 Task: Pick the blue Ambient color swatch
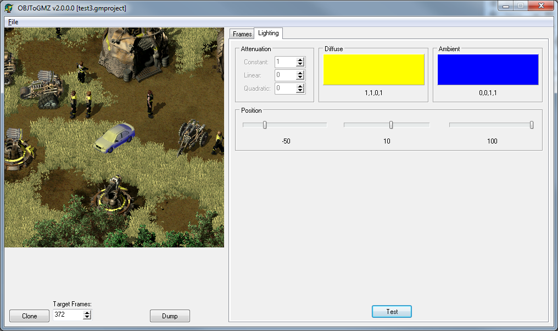[x=488, y=69]
